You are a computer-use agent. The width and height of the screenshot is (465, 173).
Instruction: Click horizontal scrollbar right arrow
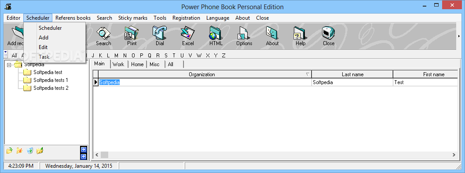coord(454,155)
